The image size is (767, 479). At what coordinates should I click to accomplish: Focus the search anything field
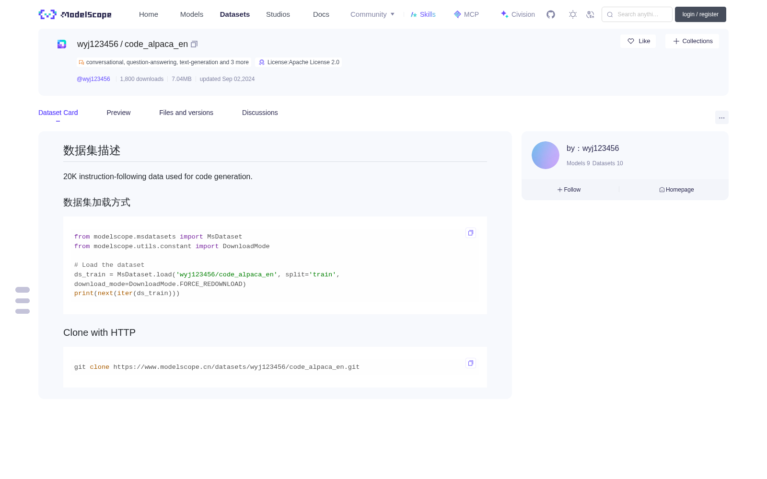point(637,14)
